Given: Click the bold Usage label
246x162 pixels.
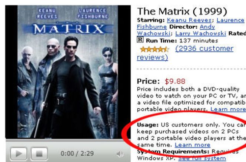Looking at the screenshot, I should [x=147, y=125].
